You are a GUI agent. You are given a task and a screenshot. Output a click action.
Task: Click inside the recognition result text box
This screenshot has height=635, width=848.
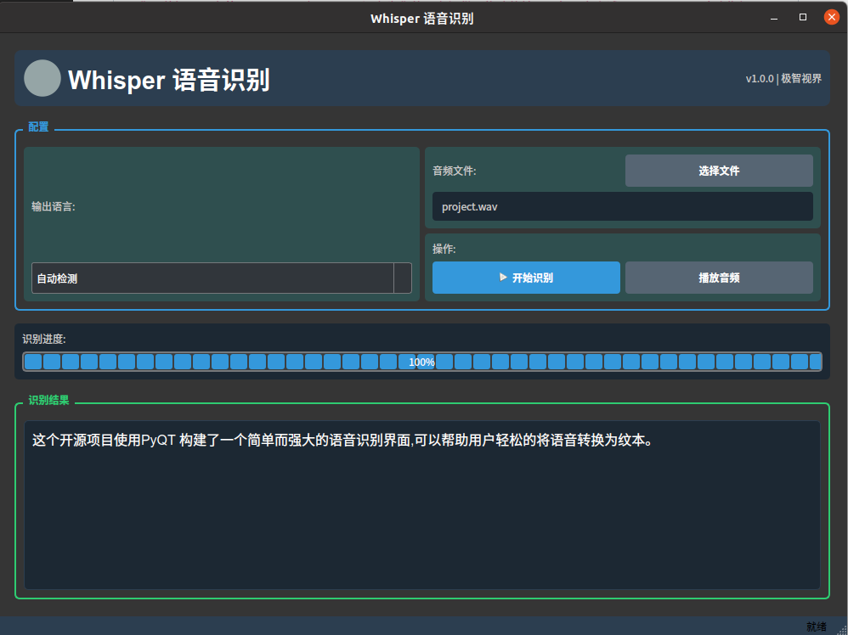coord(421,505)
